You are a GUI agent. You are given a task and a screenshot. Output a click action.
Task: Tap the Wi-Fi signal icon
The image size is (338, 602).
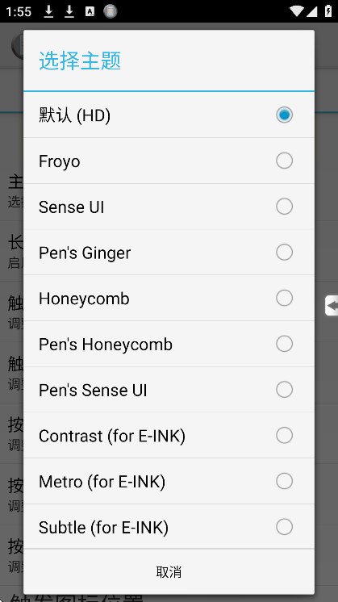click(296, 11)
